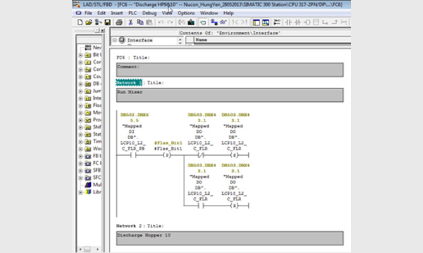This screenshot has height=253, width=423.
Task: Open the Options menu
Action: [186, 13]
